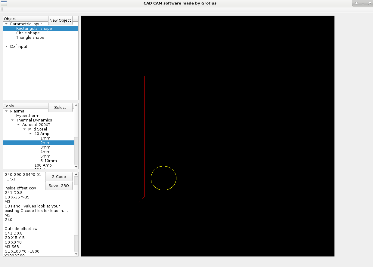Screen dimensions: 373x267
Task: Click the 'Outside offset cw' text line
Action: pos(21,229)
